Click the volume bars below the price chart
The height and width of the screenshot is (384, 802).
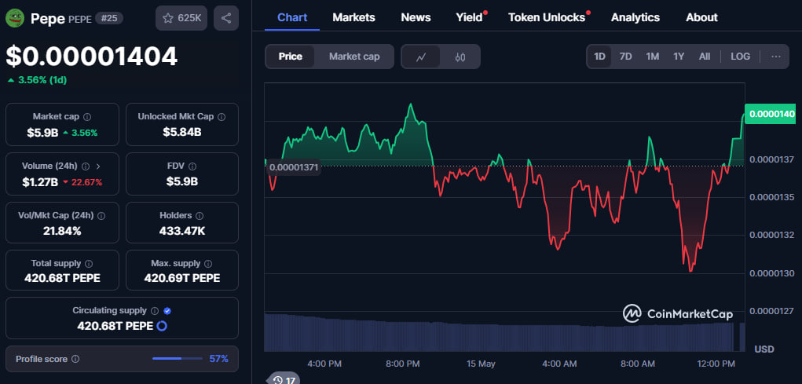tap(504, 333)
